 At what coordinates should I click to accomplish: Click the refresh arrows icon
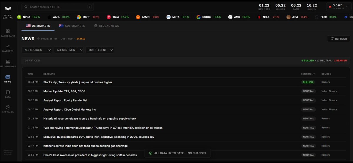(x=332, y=39)
